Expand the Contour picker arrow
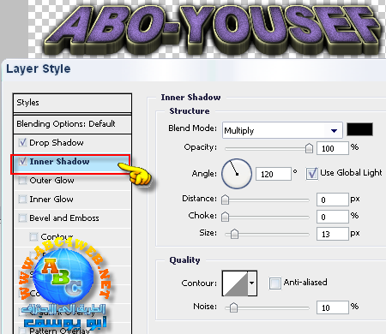 tap(252, 283)
